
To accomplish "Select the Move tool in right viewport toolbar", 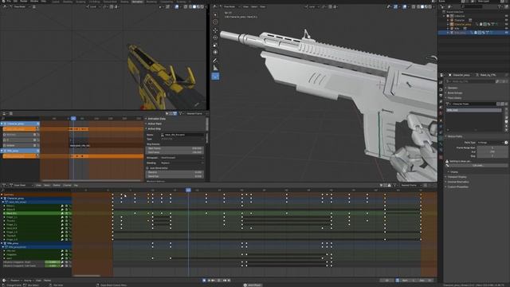I will tap(215, 30).
